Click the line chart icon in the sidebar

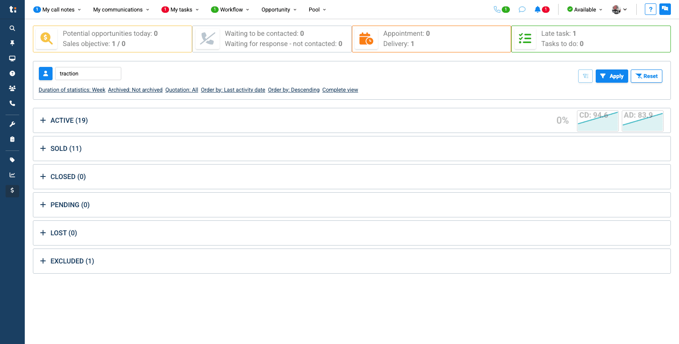tap(12, 175)
